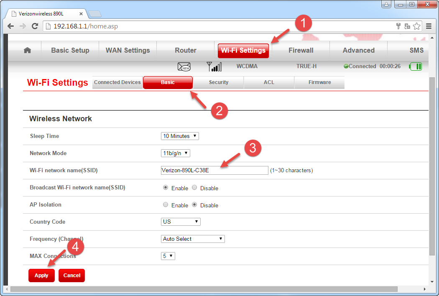Bookmark this page with the star icon
Image resolution: width=439 pixels, height=296 pixels.
pos(416,26)
